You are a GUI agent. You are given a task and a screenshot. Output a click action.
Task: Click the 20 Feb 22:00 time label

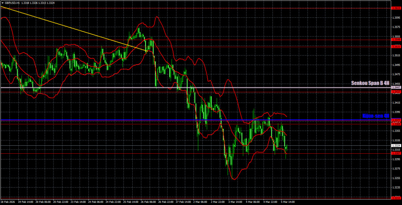point(60,202)
